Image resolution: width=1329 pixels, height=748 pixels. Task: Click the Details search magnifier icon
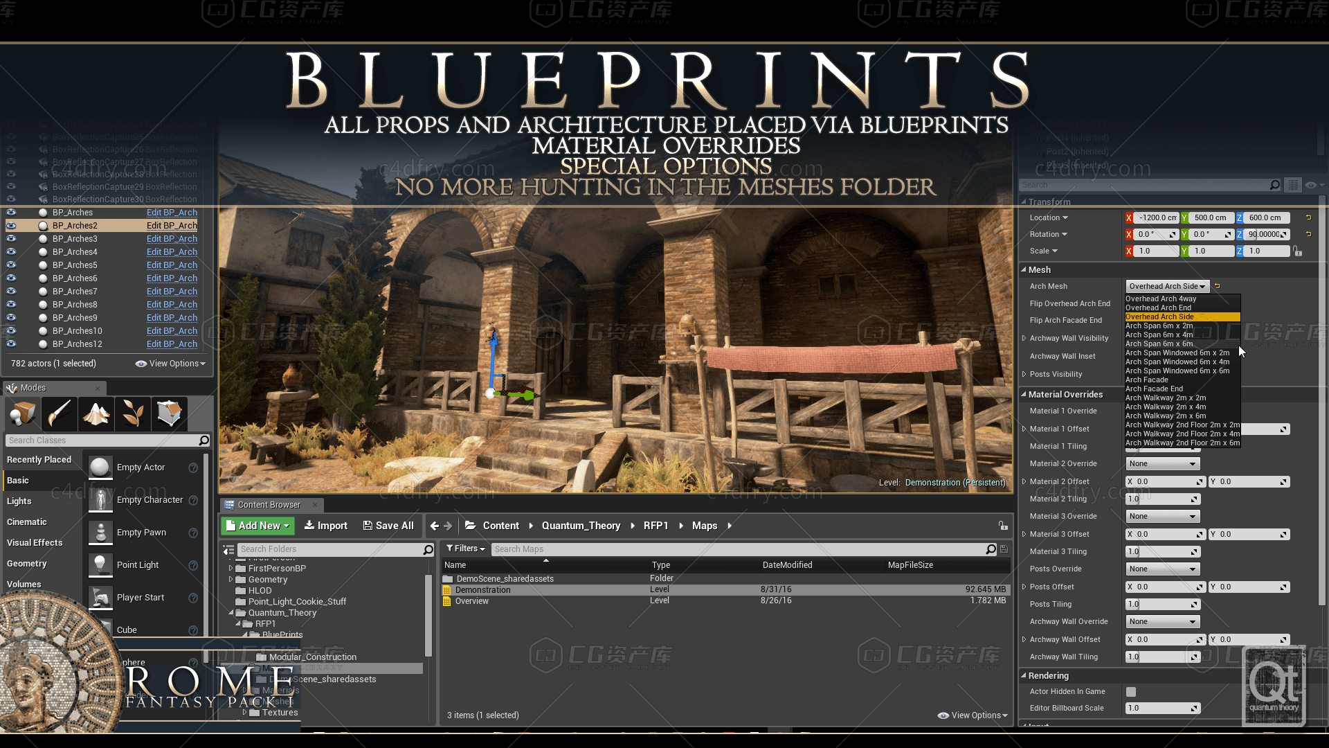(1274, 185)
